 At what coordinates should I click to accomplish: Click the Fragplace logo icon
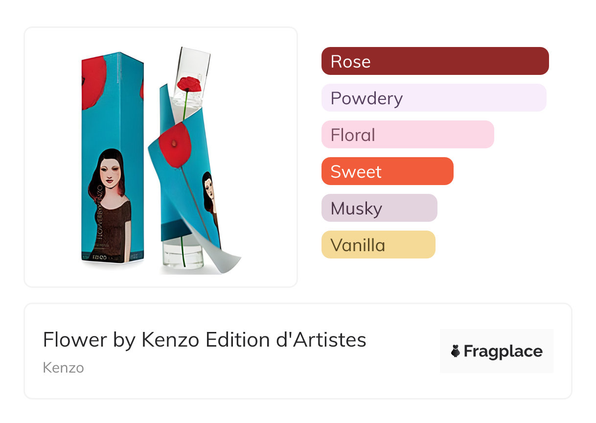pyautogui.click(x=456, y=351)
